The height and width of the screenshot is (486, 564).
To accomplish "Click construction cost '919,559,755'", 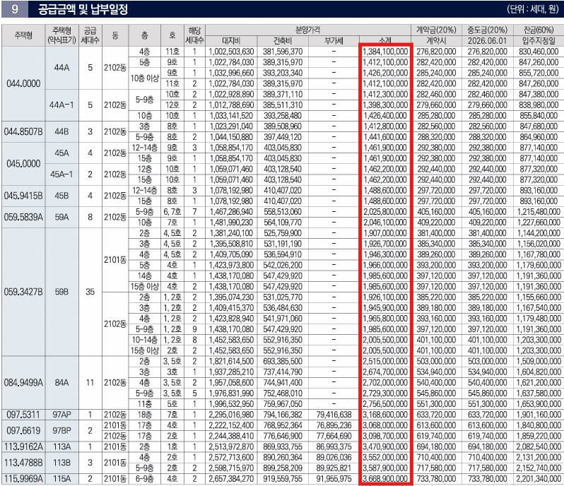I will (x=283, y=479).
